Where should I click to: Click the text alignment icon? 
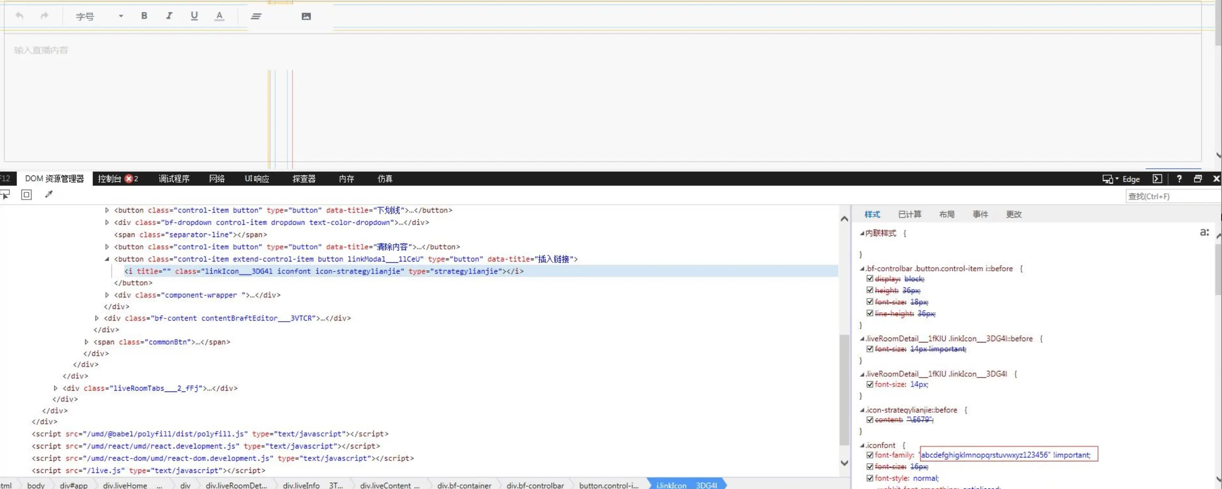tap(256, 17)
